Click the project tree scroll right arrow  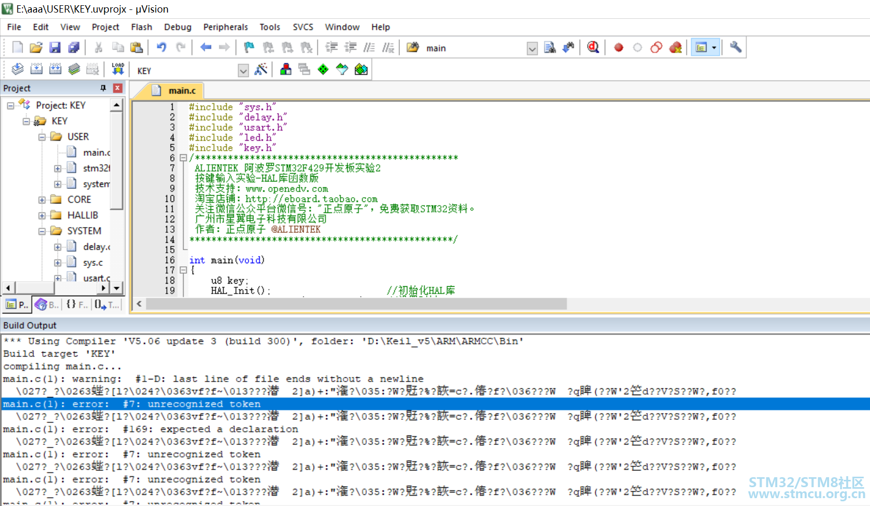click(x=104, y=287)
